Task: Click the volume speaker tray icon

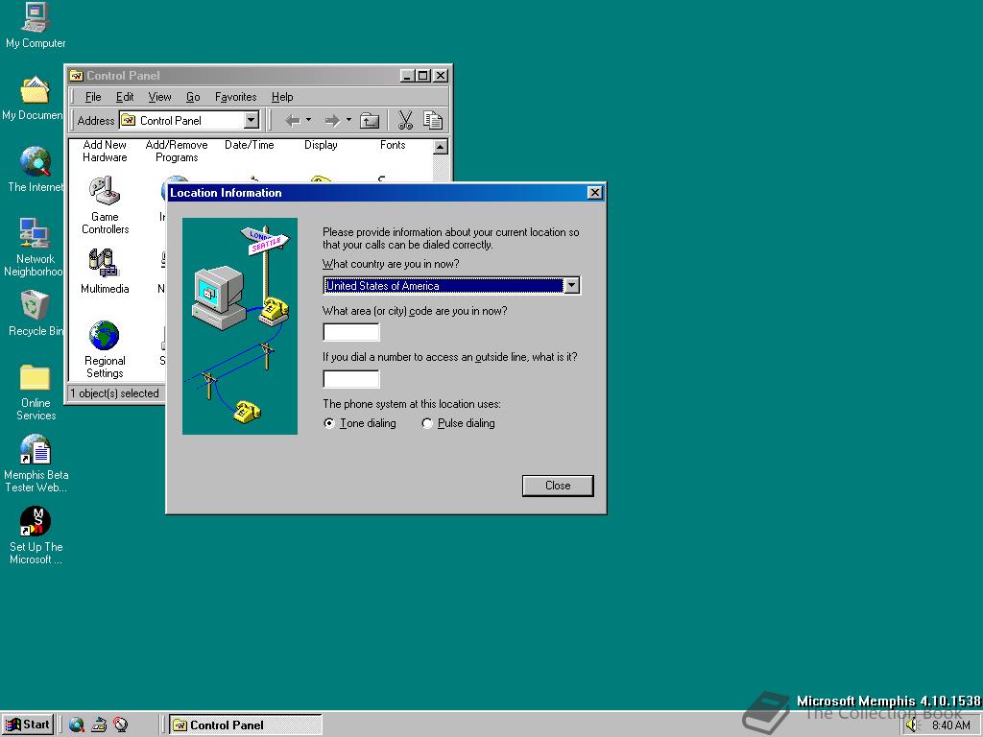Action: [912, 725]
